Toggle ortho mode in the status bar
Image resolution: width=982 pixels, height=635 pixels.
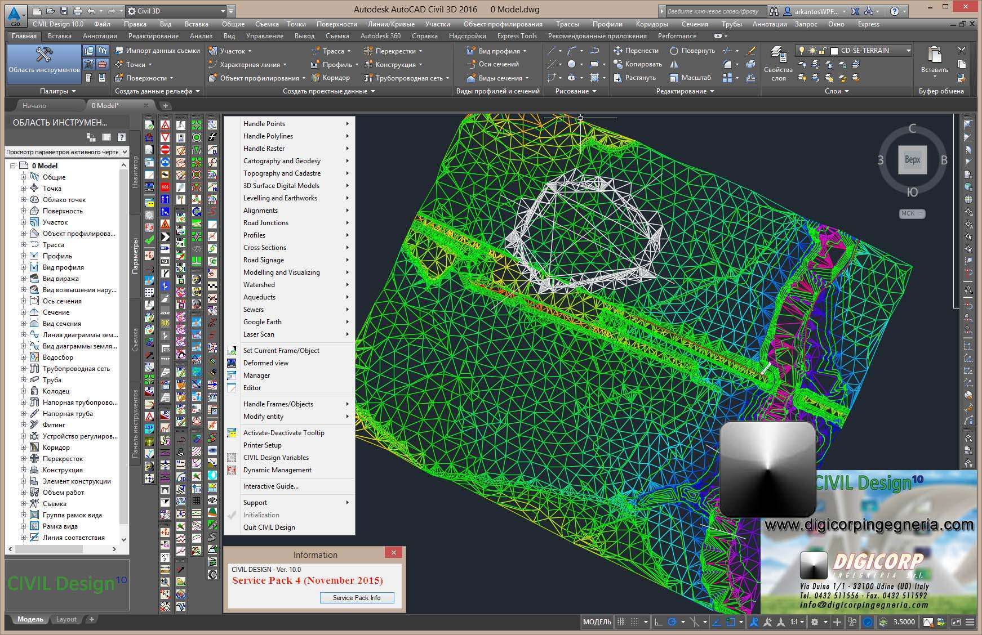coord(658,622)
